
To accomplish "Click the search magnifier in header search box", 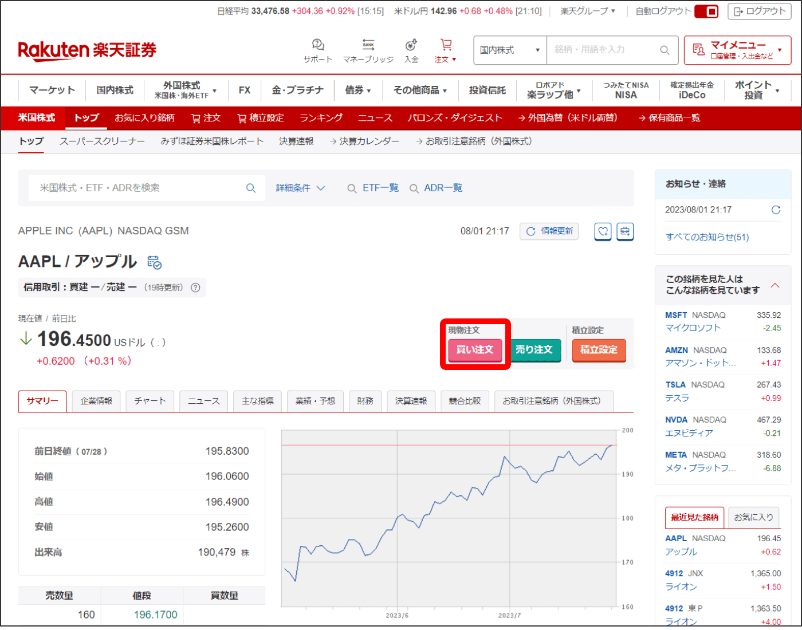I will click(x=665, y=50).
